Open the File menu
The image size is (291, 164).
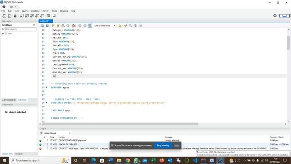point(3,11)
